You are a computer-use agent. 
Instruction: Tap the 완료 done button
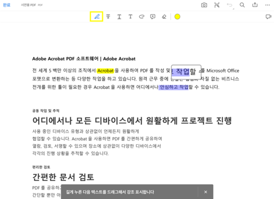tap(7, 5)
